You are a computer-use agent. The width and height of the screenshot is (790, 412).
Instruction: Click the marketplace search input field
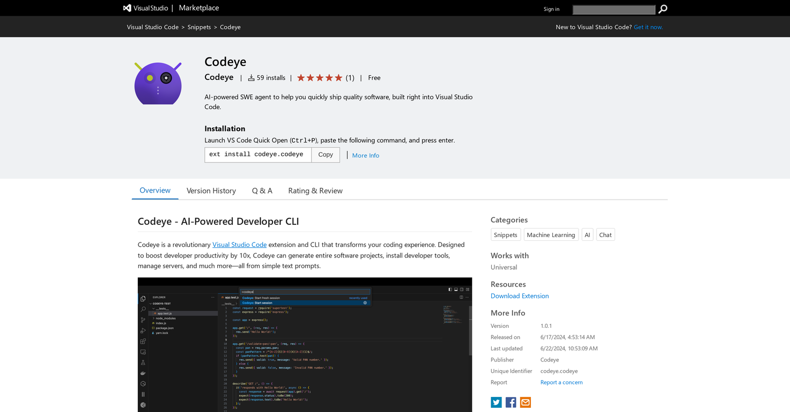click(x=613, y=9)
